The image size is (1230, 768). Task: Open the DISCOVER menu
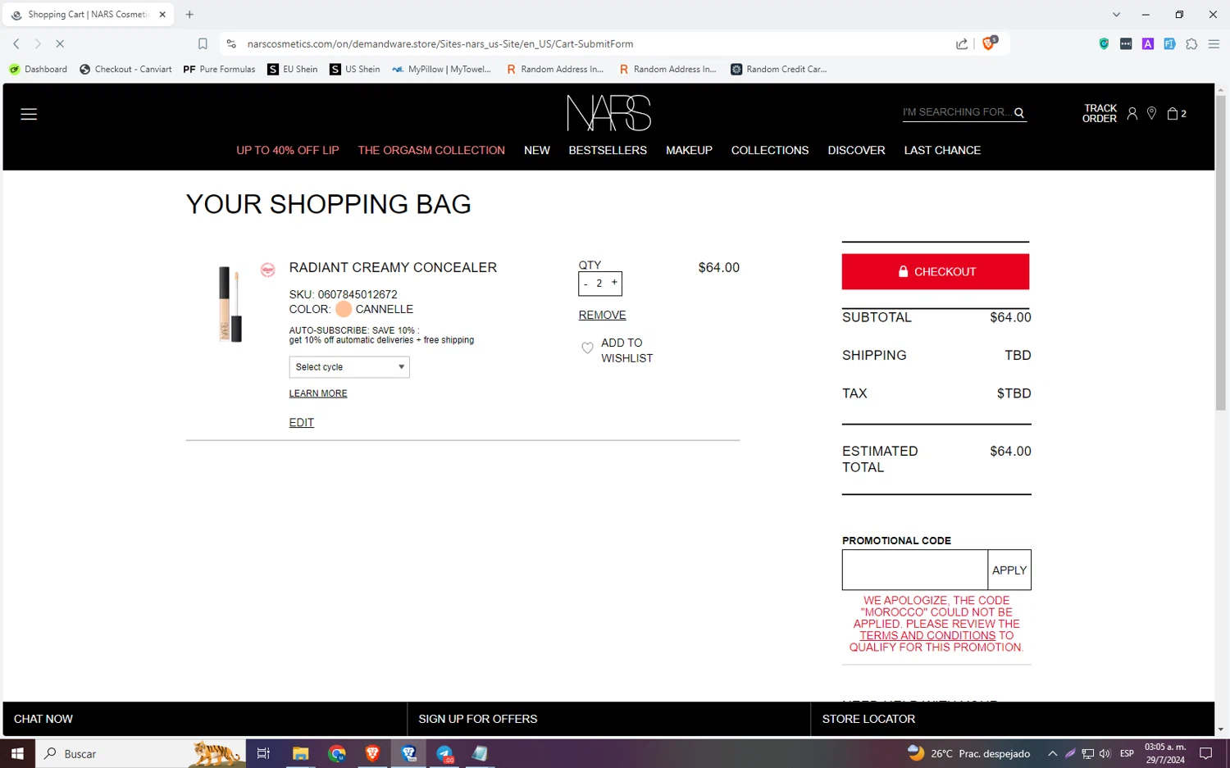tap(856, 150)
